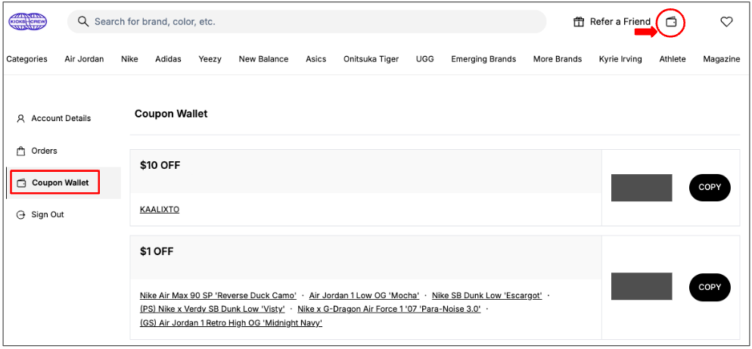Open Air Jordan 1 Low OG 'Mocha' link

coord(364,296)
